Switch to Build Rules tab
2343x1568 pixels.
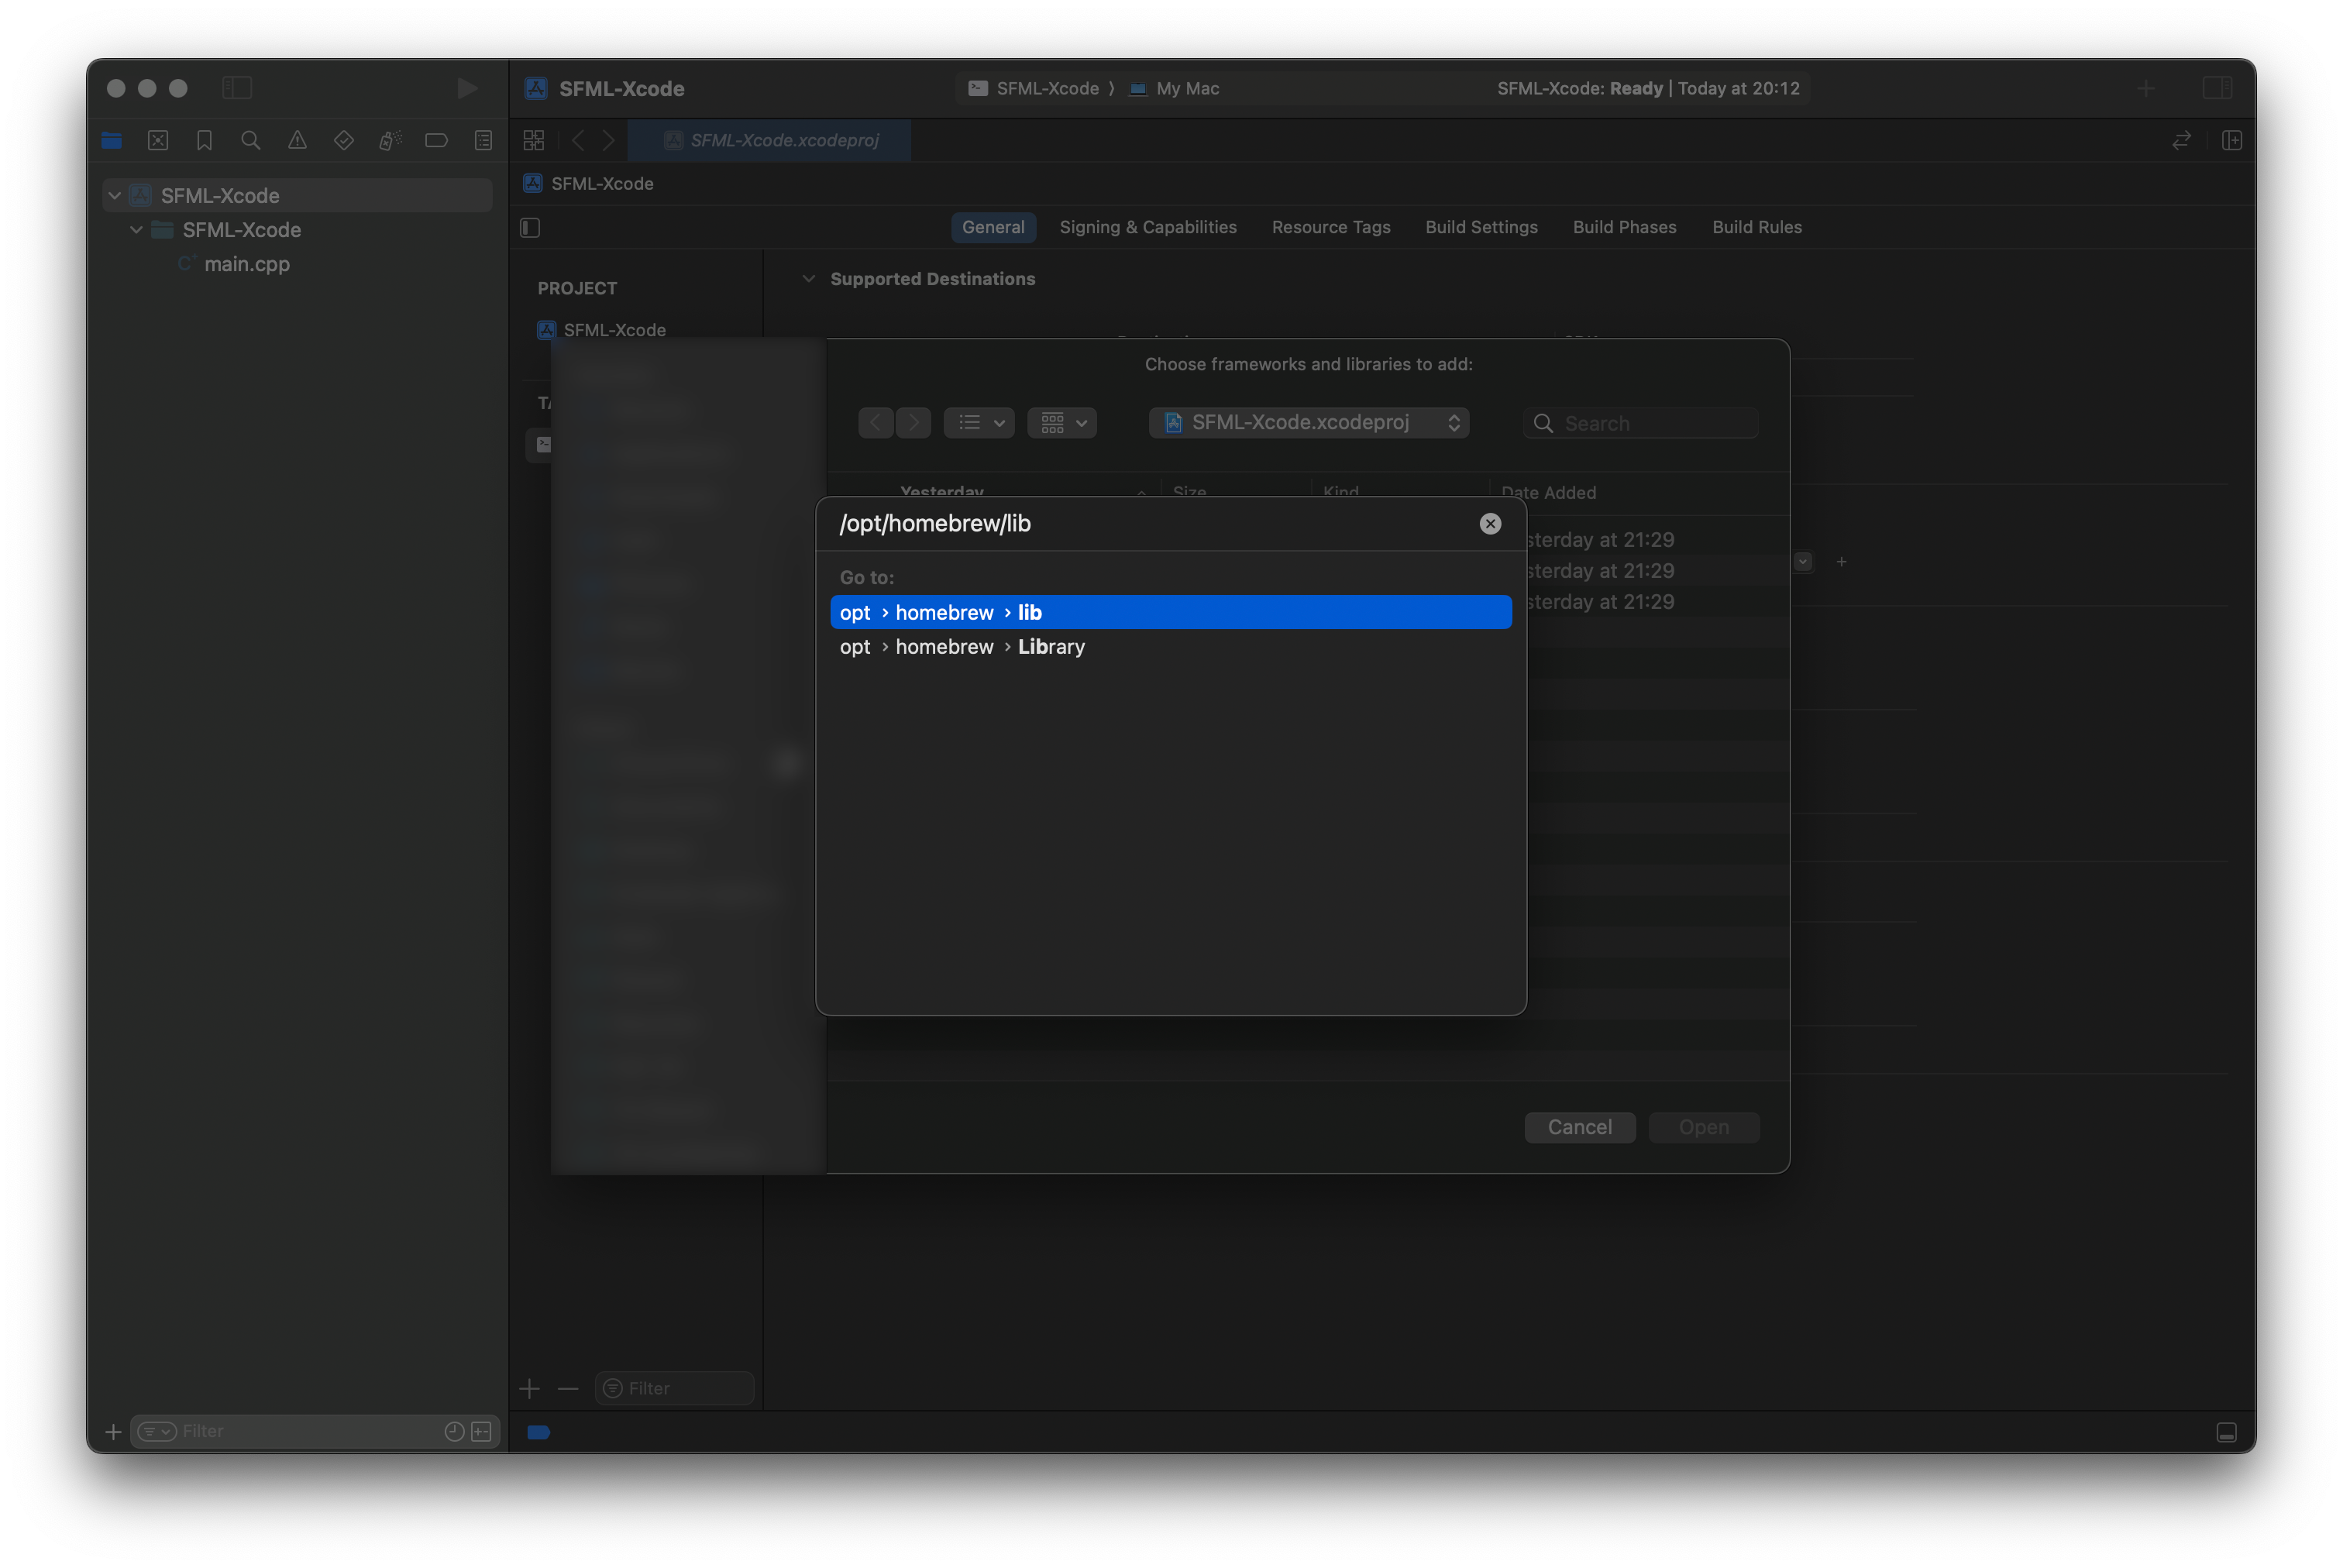click(1756, 227)
